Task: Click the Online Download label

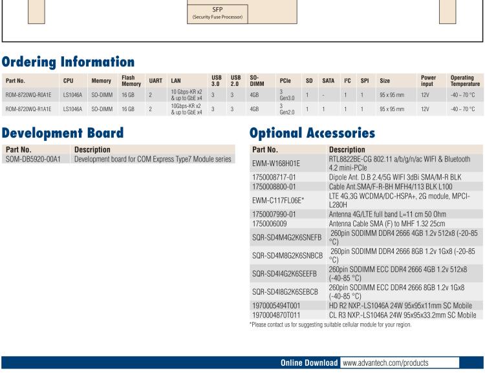Action: (309, 363)
